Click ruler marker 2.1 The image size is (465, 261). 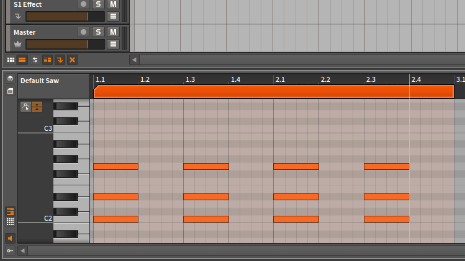point(280,79)
